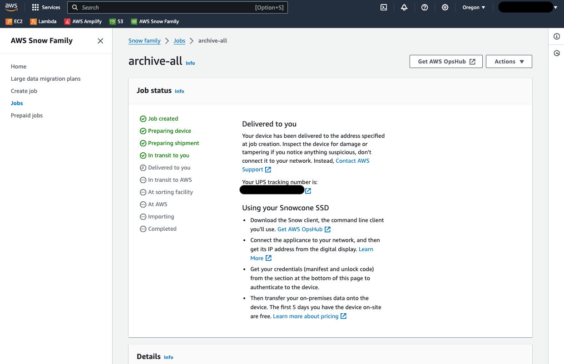
Task: Click the Contact AWS Support link
Action: click(352, 161)
